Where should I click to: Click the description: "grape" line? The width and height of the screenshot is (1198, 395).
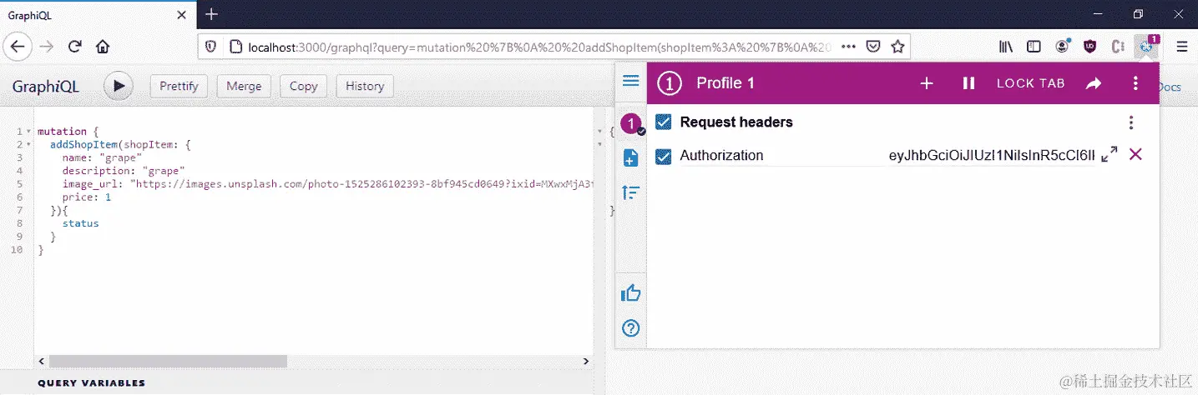124,171
